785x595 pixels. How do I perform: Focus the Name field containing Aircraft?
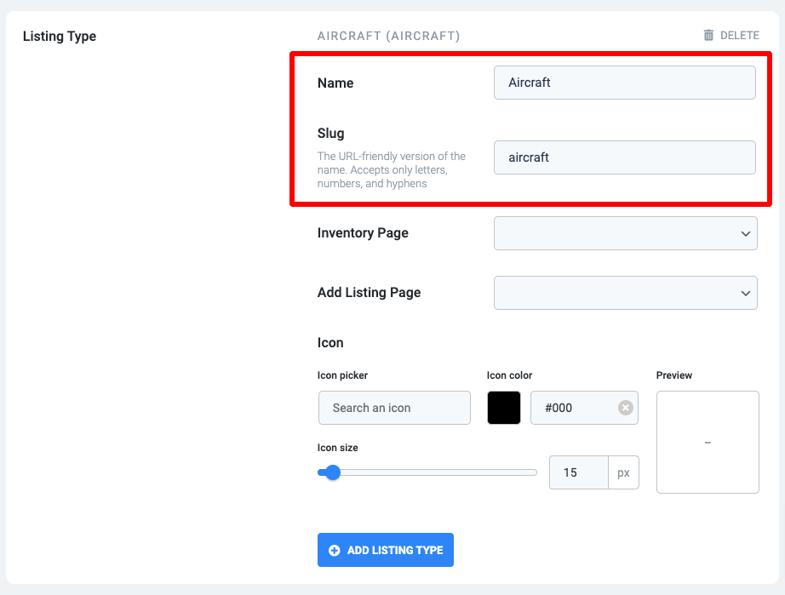[625, 83]
